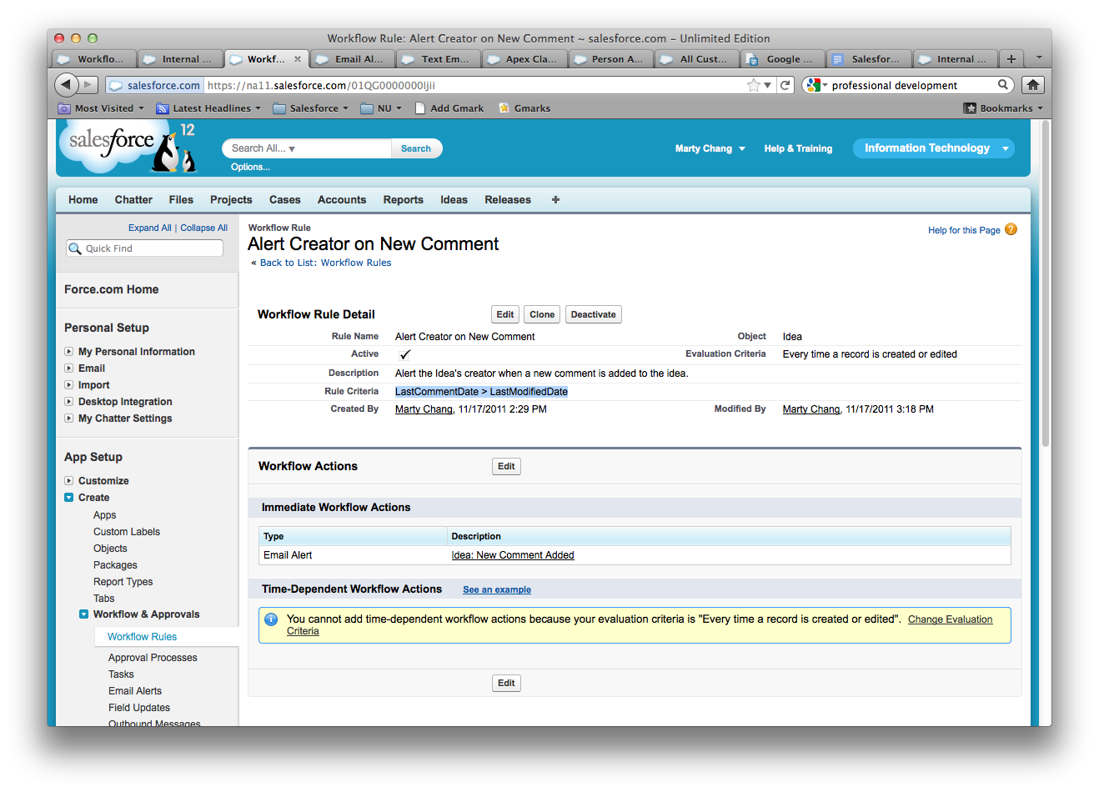Switch to the Apex Cla... browser tab
The width and height of the screenshot is (1099, 792).
(x=525, y=59)
